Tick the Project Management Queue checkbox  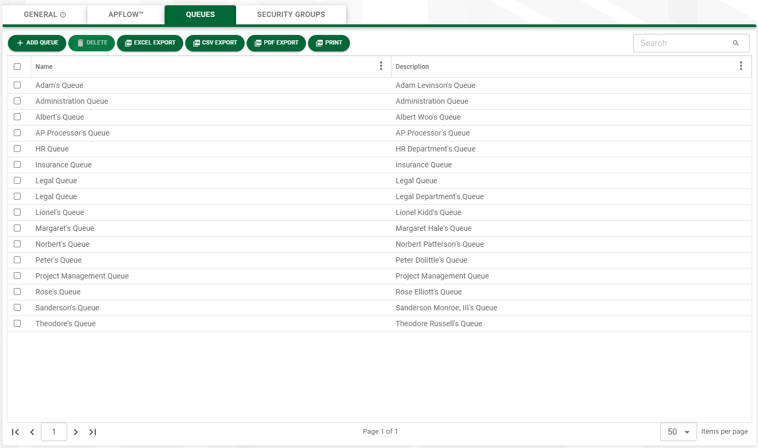[x=17, y=275]
